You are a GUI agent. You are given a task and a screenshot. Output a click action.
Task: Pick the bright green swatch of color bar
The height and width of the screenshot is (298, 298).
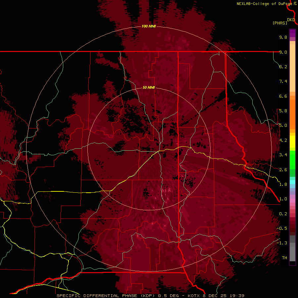(x=292, y=160)
